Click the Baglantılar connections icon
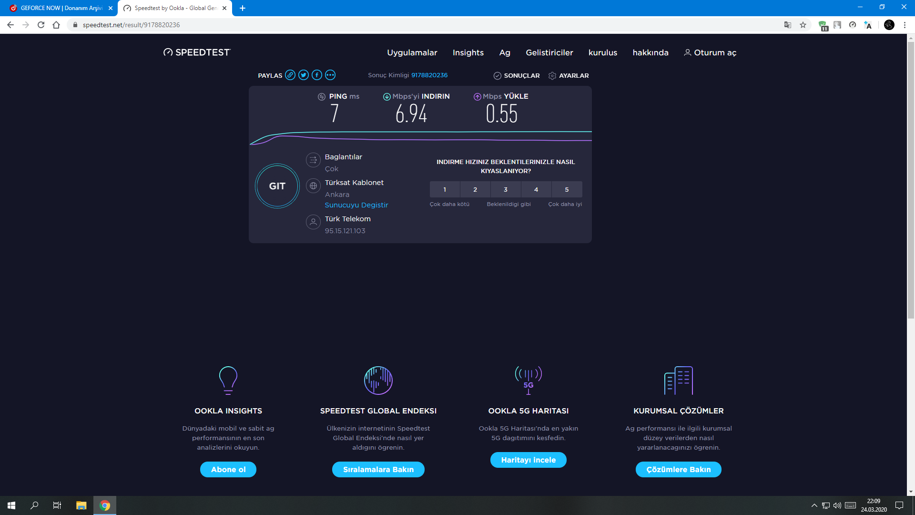The height and width of the screenshot is (515, 915). pos(313,160)
